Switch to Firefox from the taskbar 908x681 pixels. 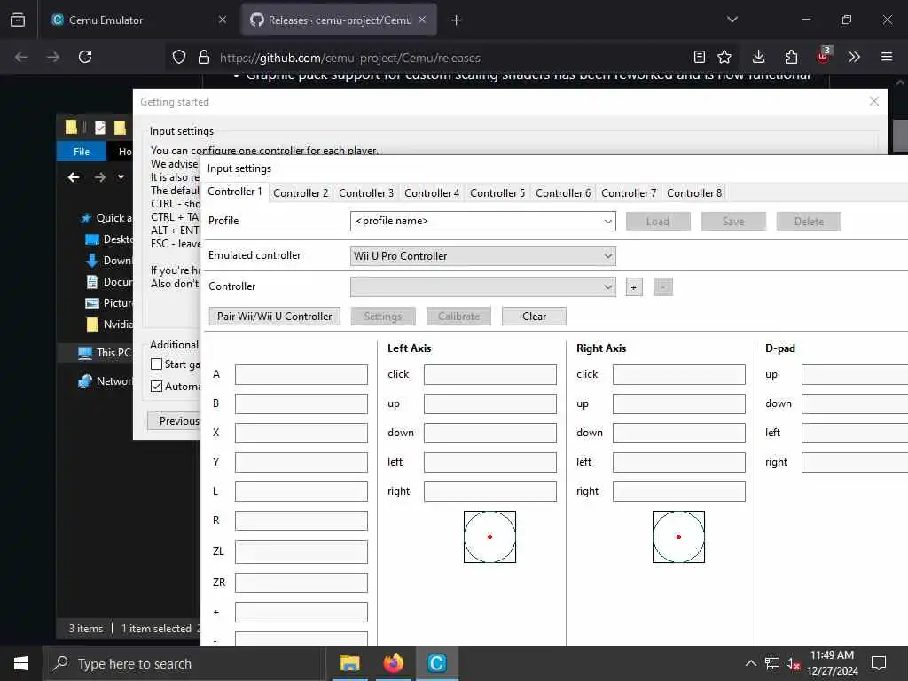pos(393,663)
